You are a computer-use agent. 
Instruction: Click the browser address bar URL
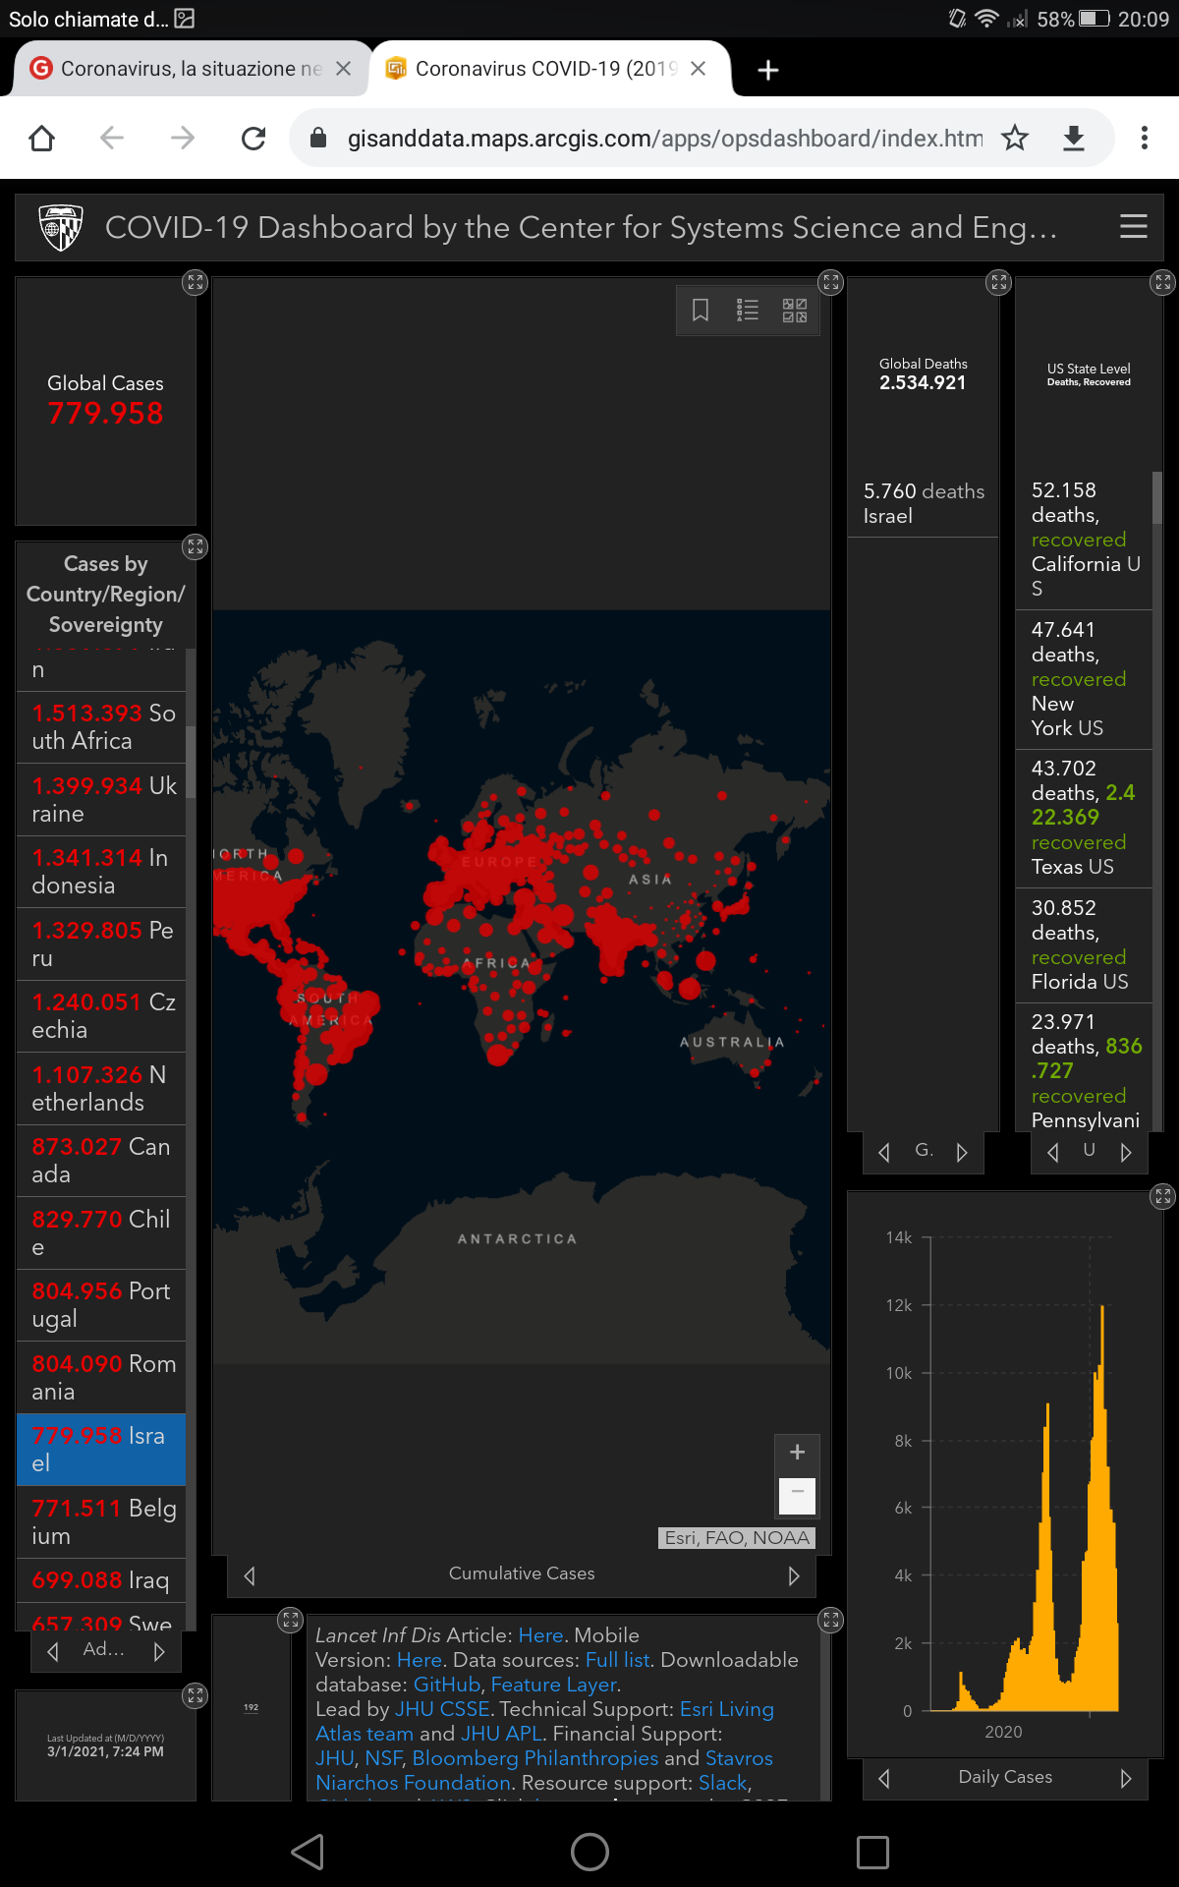pos(664,139)
